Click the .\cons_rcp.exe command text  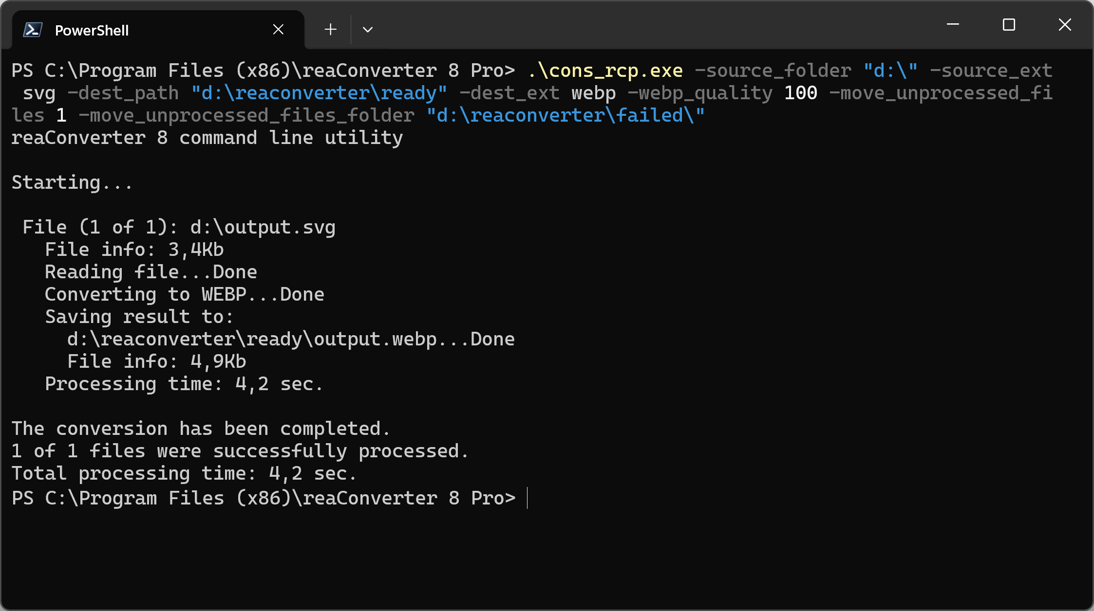tap(605, 71)
